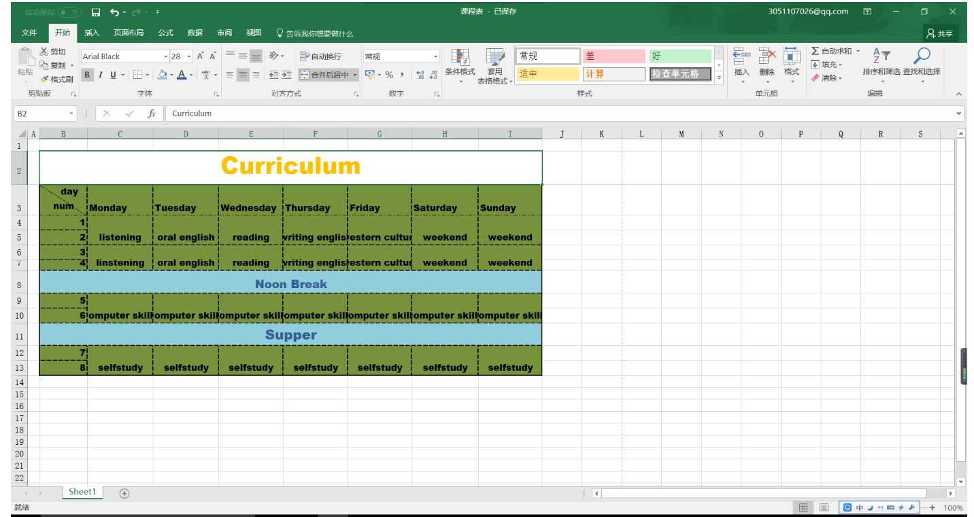Click the red Font Color A icon

182,75
